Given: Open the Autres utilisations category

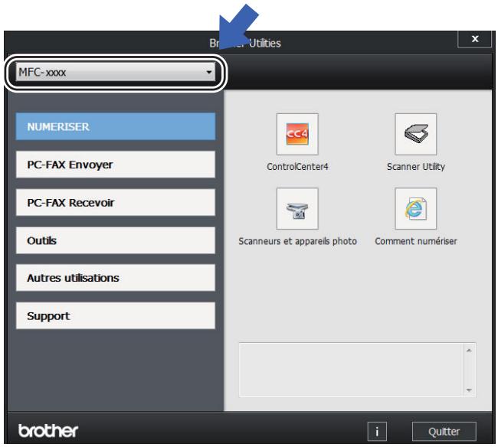Looking at the screenshot, I should 116,278.
